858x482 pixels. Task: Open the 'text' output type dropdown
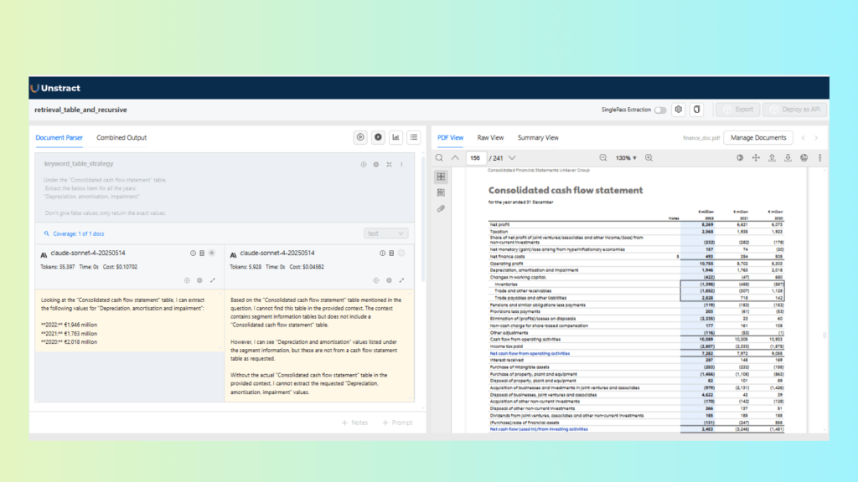386,233
